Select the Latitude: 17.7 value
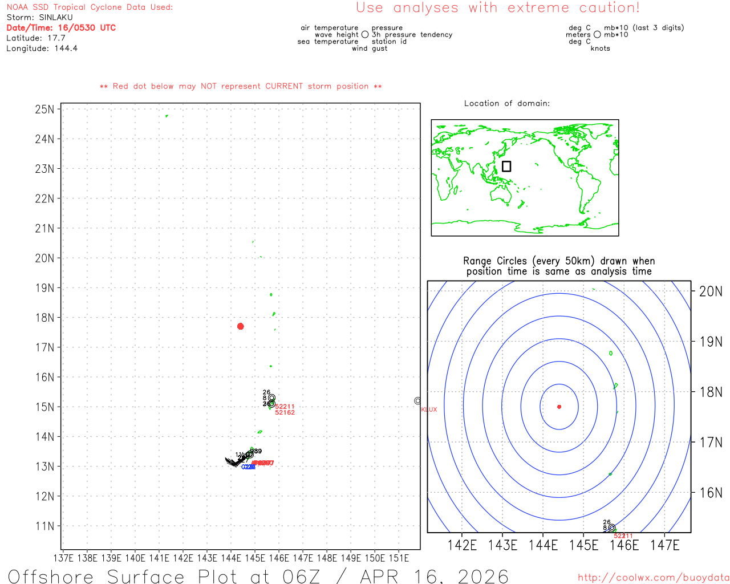Viewport: 730px width, 584px height. [36, 38]
